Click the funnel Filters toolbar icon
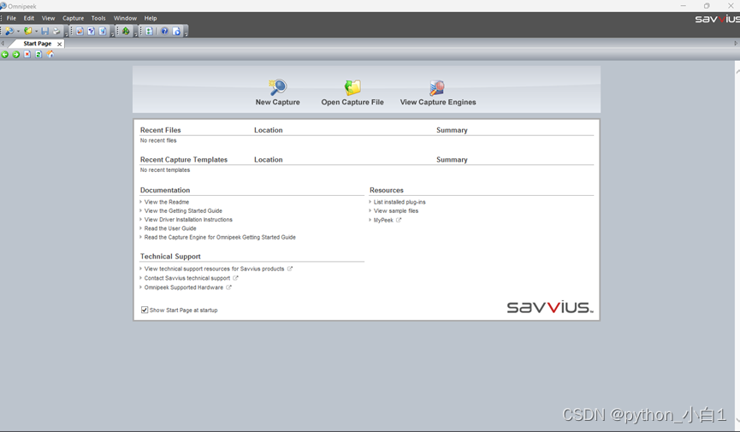 point(91,31)
